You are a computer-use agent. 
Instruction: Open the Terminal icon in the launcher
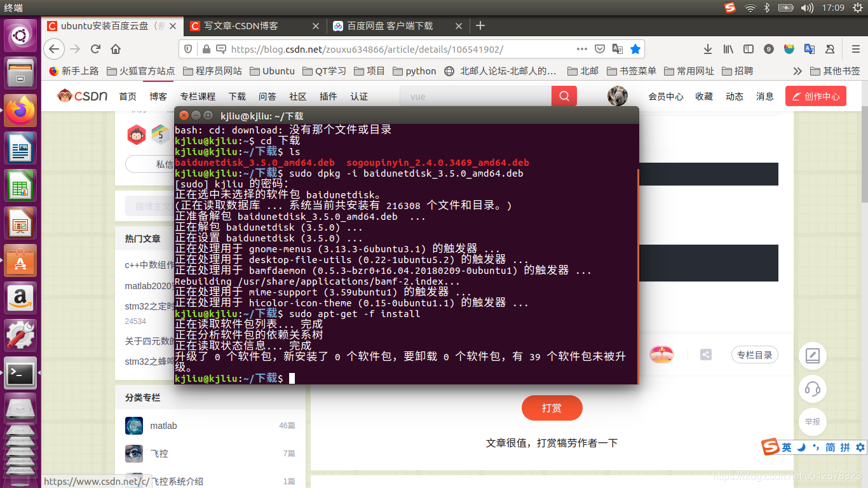(x=20, y=372)
